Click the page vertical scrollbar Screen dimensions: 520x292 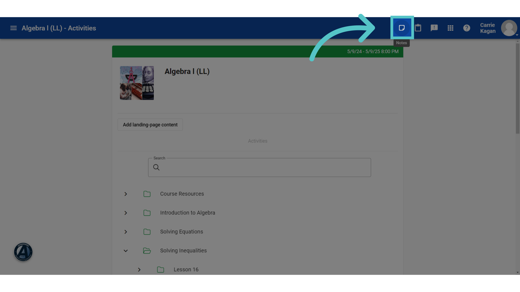click(x=518, y=88)
